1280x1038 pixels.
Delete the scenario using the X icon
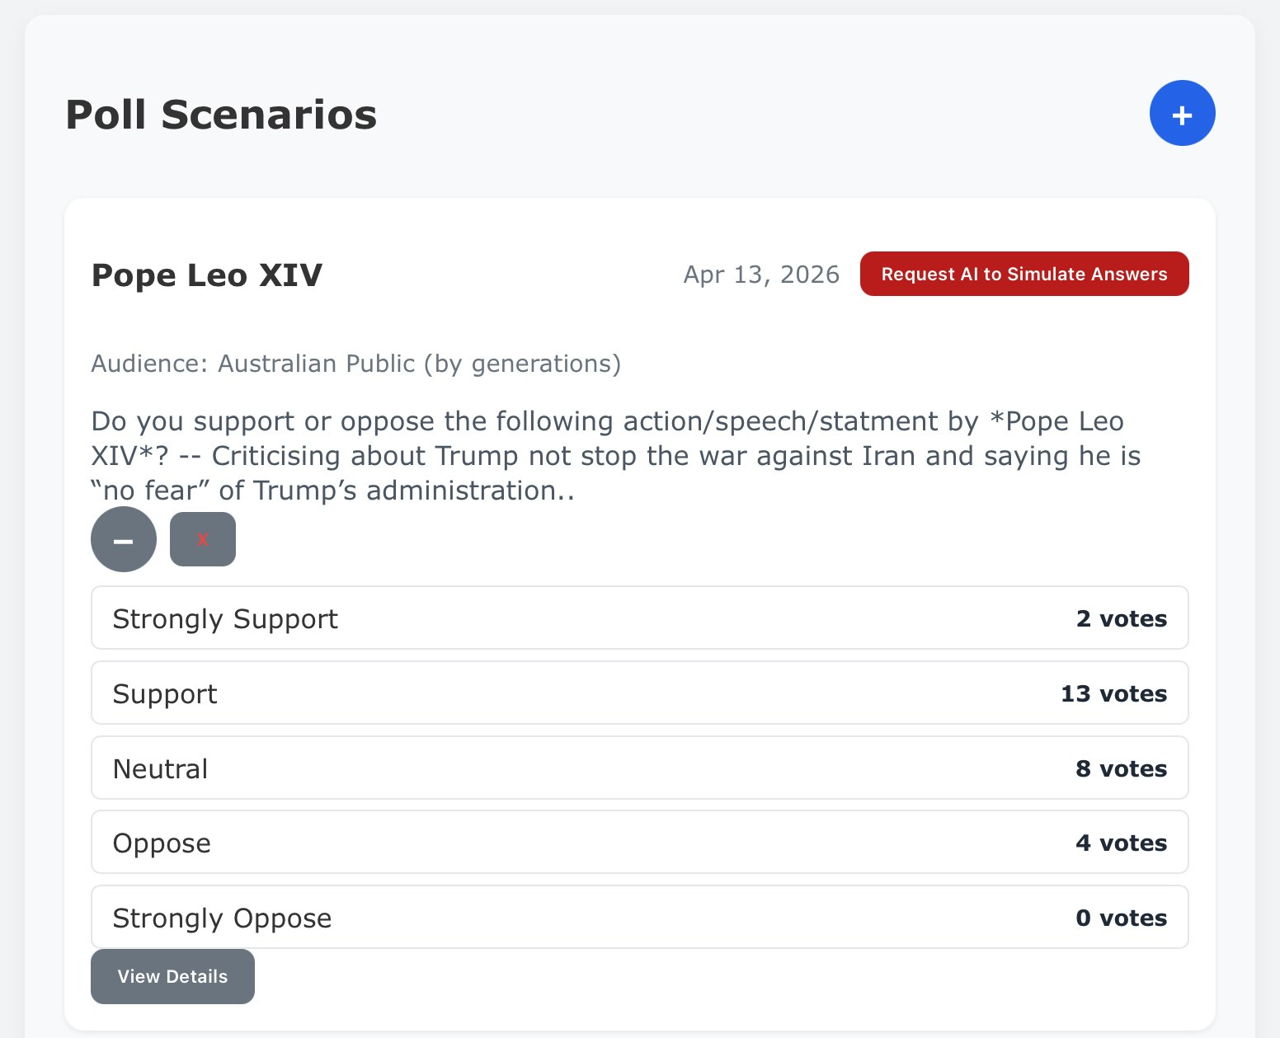[202, 539]
